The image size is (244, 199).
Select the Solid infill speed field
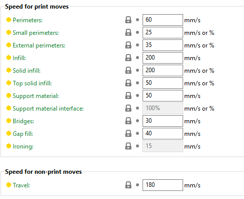click(x=163, y=70)
